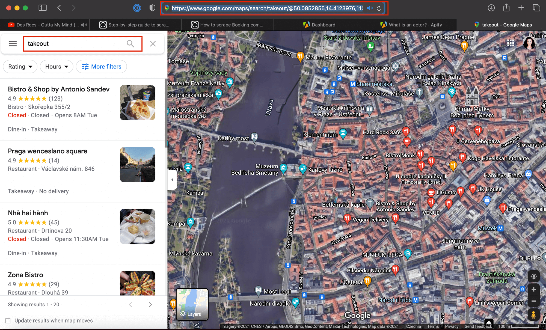The width and height of the screenshot is (546, 330).
Task: Zoom in on the map with the plus control
Action: 534,289
